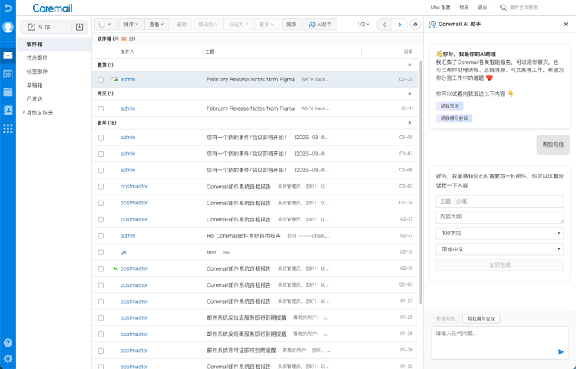This screenshot has width=576, height=369.
Task: Click the 主题 subject input field
Action: point(500,201)
